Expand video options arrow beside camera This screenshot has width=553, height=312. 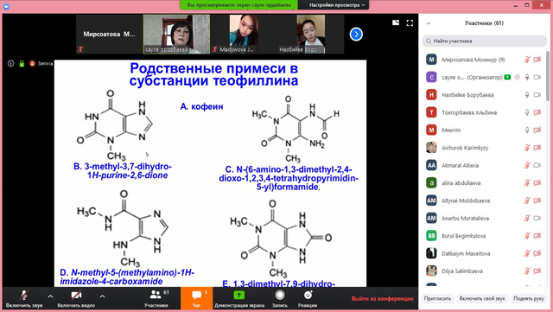point(102,296)
